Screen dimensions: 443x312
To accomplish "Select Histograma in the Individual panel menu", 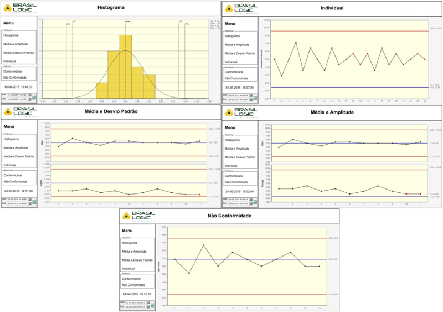I will [x=231, y=35].
